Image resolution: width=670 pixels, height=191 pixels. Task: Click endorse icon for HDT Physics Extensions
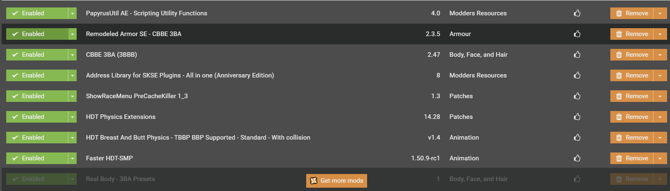(577, 117)
